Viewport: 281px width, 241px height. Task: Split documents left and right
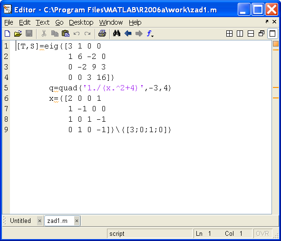240,33
